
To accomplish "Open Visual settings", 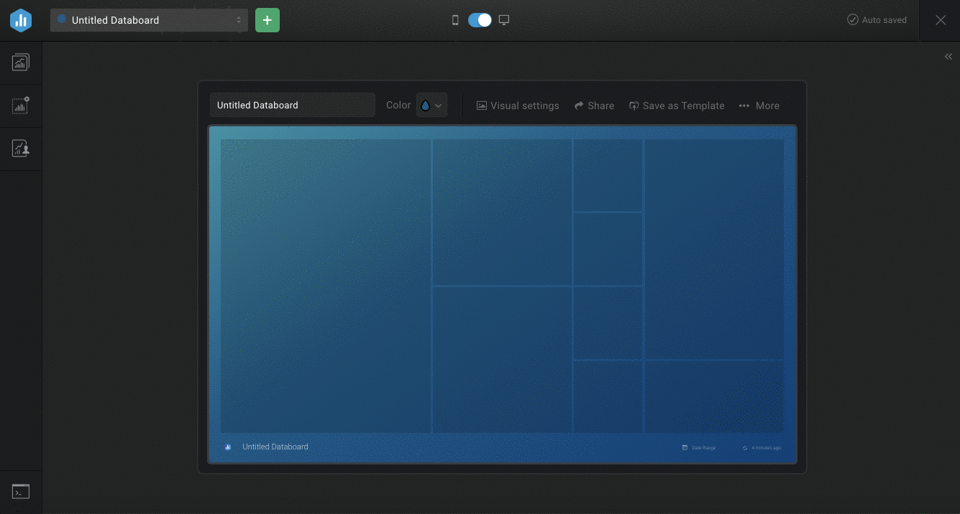I will [518, 106].
